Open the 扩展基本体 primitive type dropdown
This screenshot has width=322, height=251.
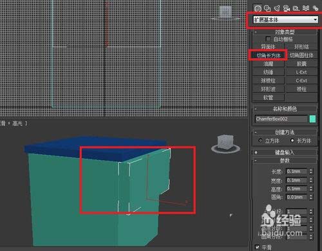(285, 19)
